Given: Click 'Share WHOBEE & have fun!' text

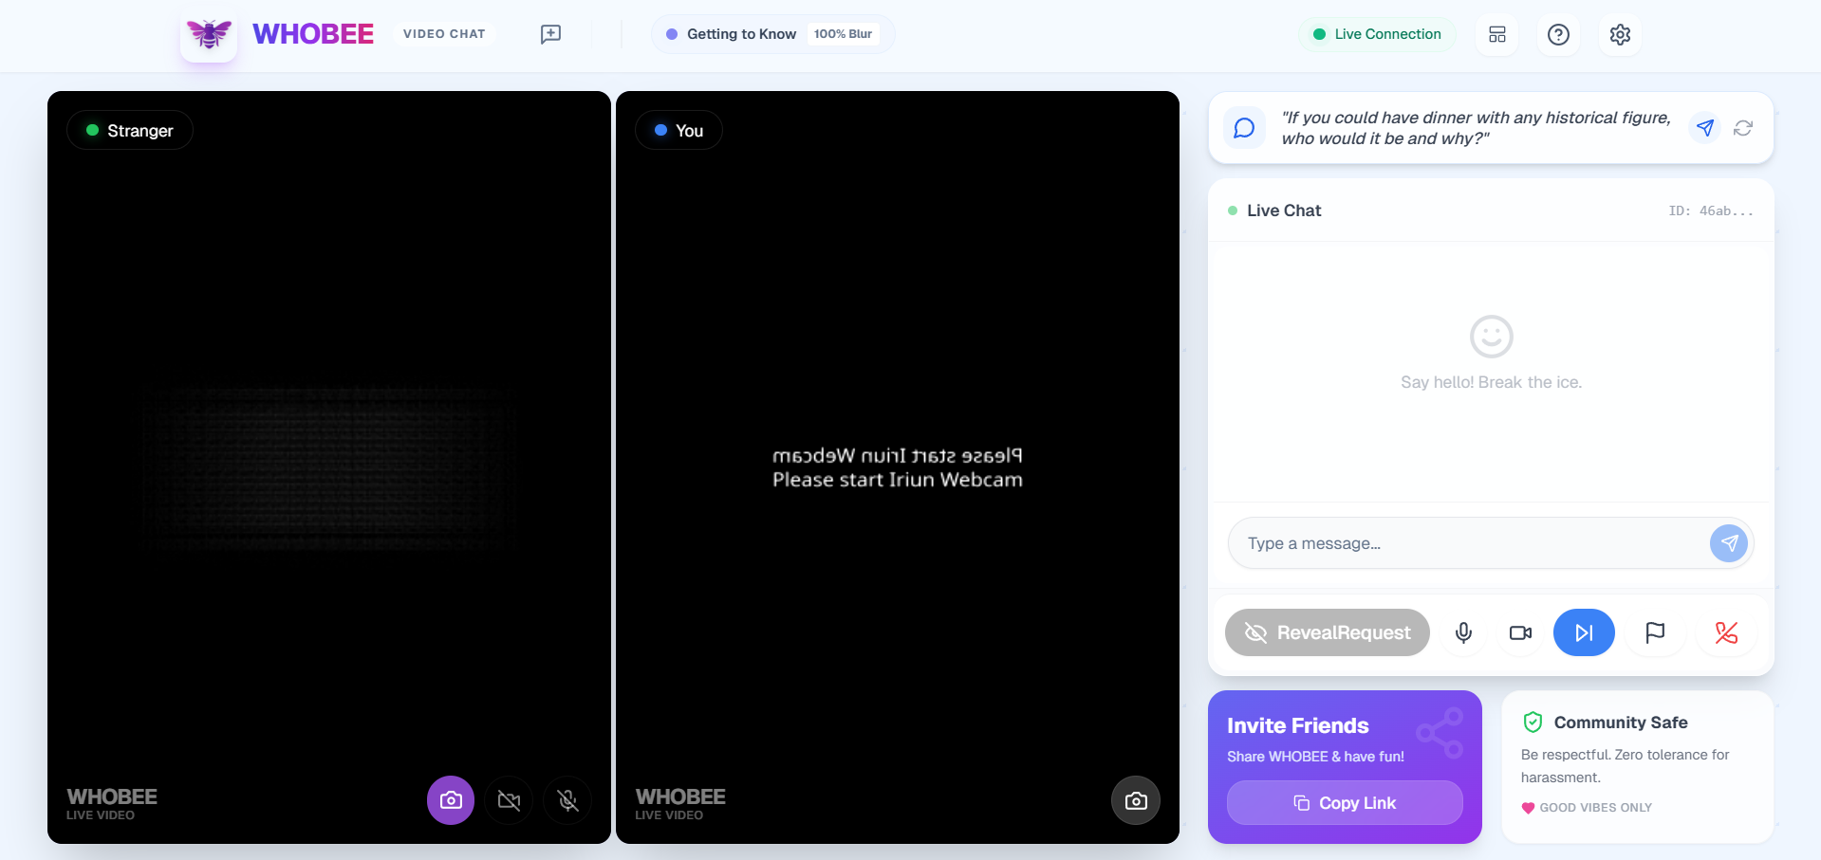Looking at the screenshot, I should (1315, 757).
